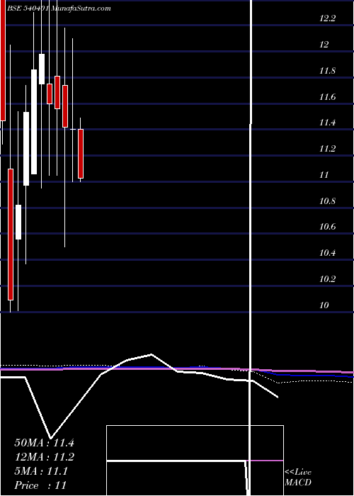Click the 10 price axis label
Image resolution: width=354 pixels, height=496 pixels.
pyautogui.click(x=324, y=305)
